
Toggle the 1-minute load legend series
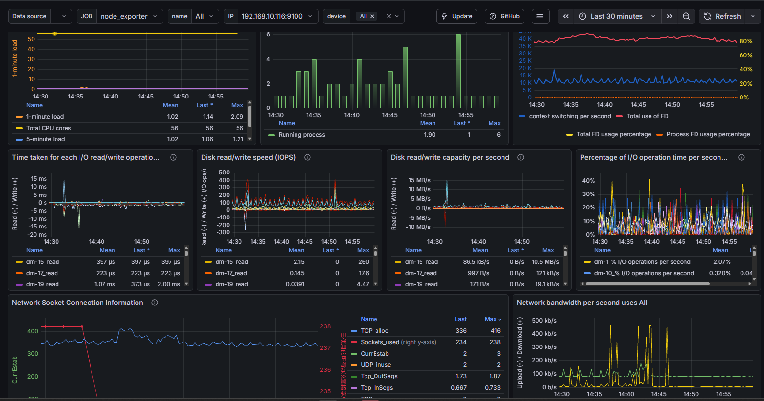point(45,117)
